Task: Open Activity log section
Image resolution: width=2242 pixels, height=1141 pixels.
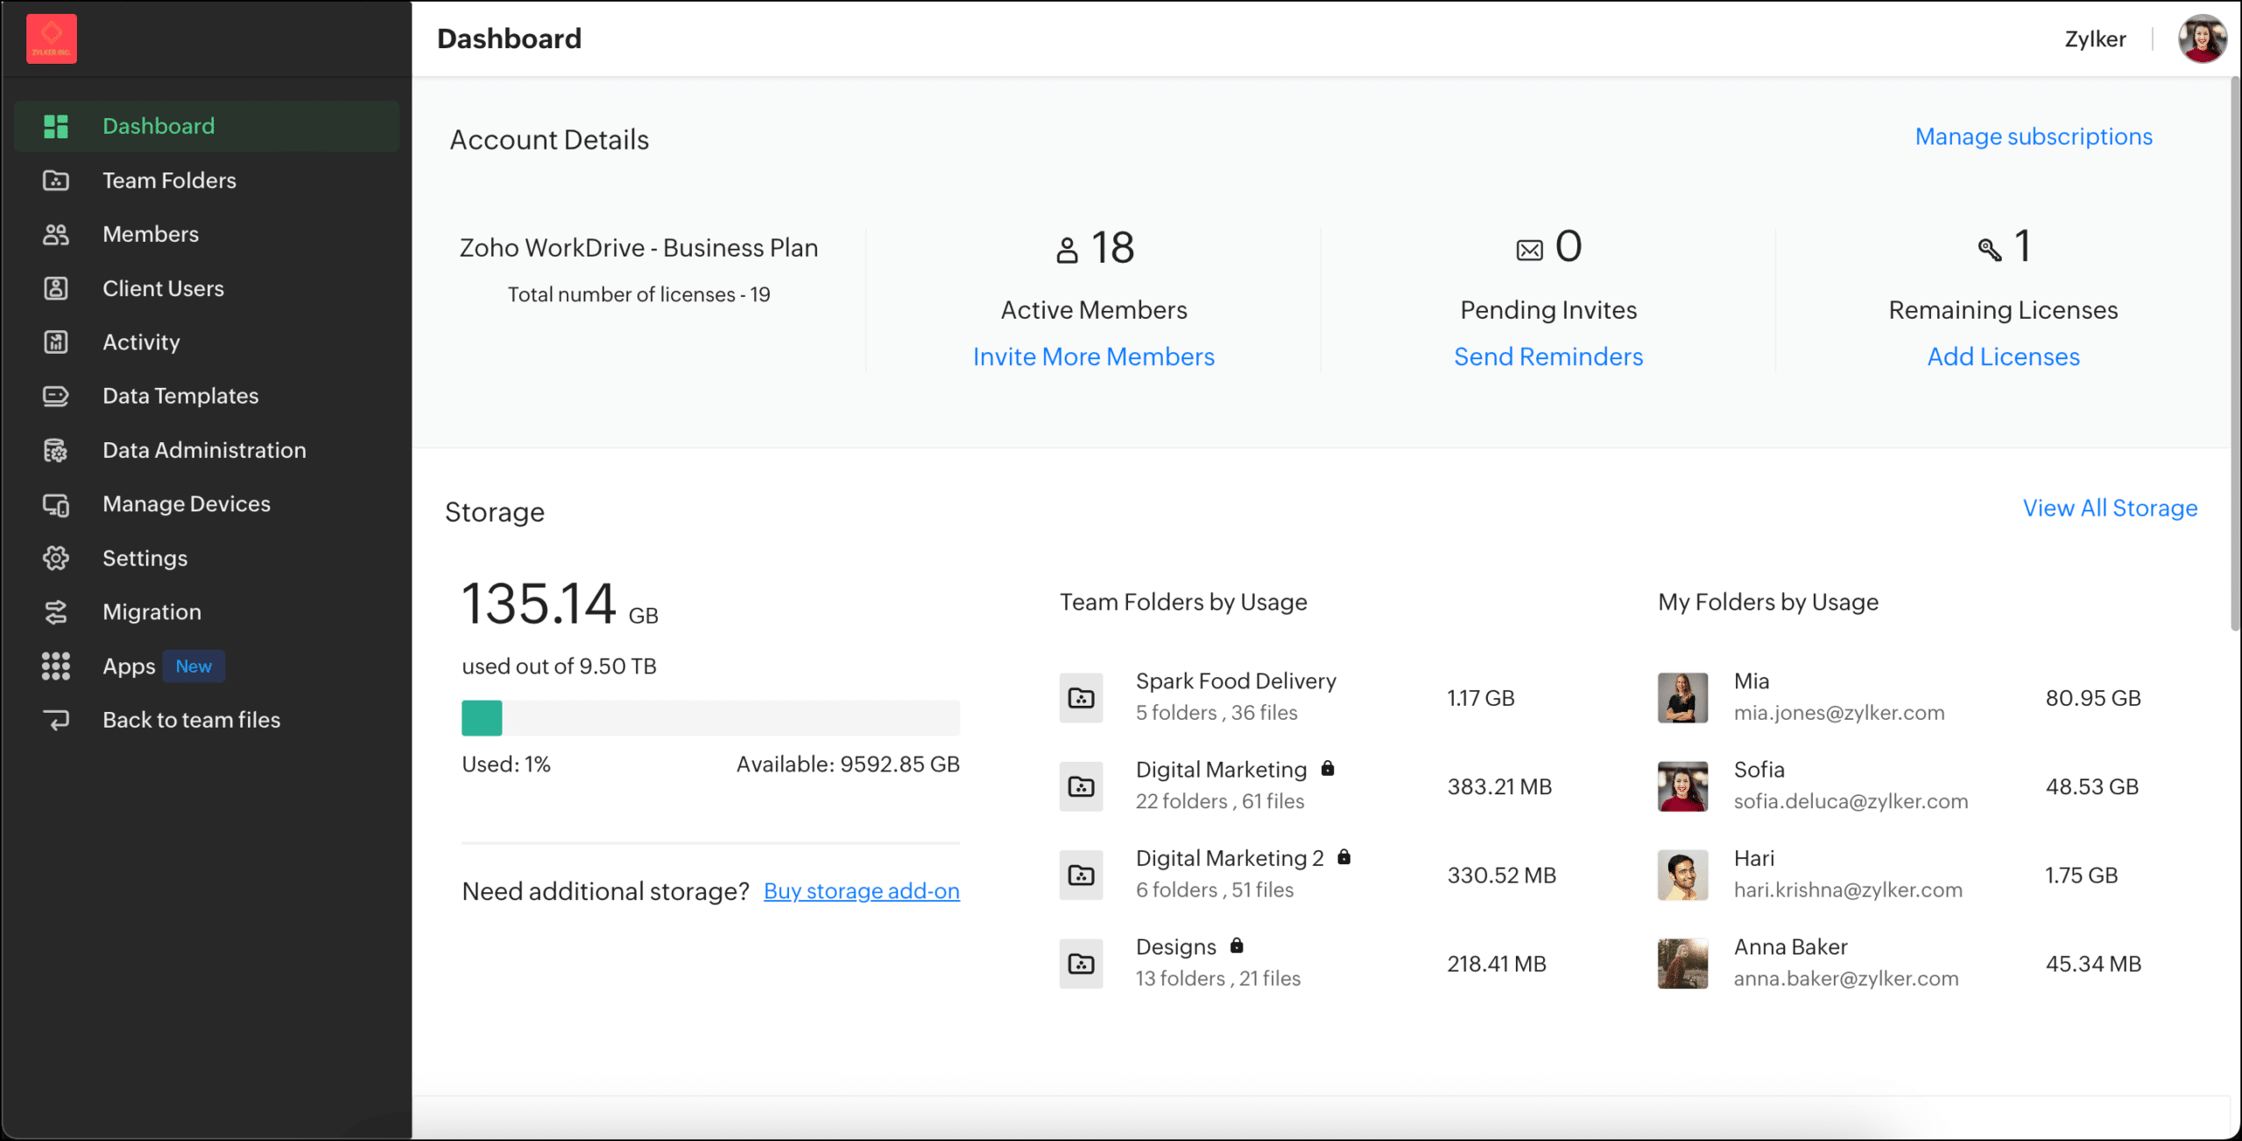Action: [141, 341]
